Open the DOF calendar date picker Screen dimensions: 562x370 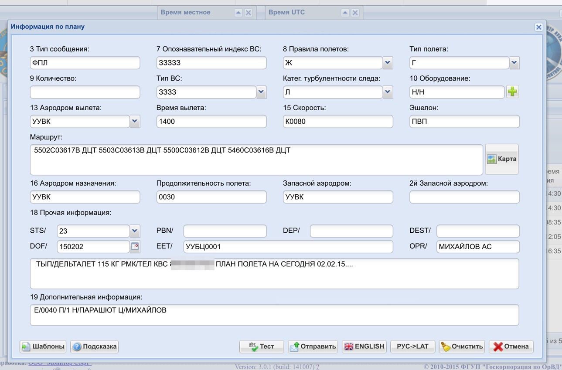click(x=135, y=247)
